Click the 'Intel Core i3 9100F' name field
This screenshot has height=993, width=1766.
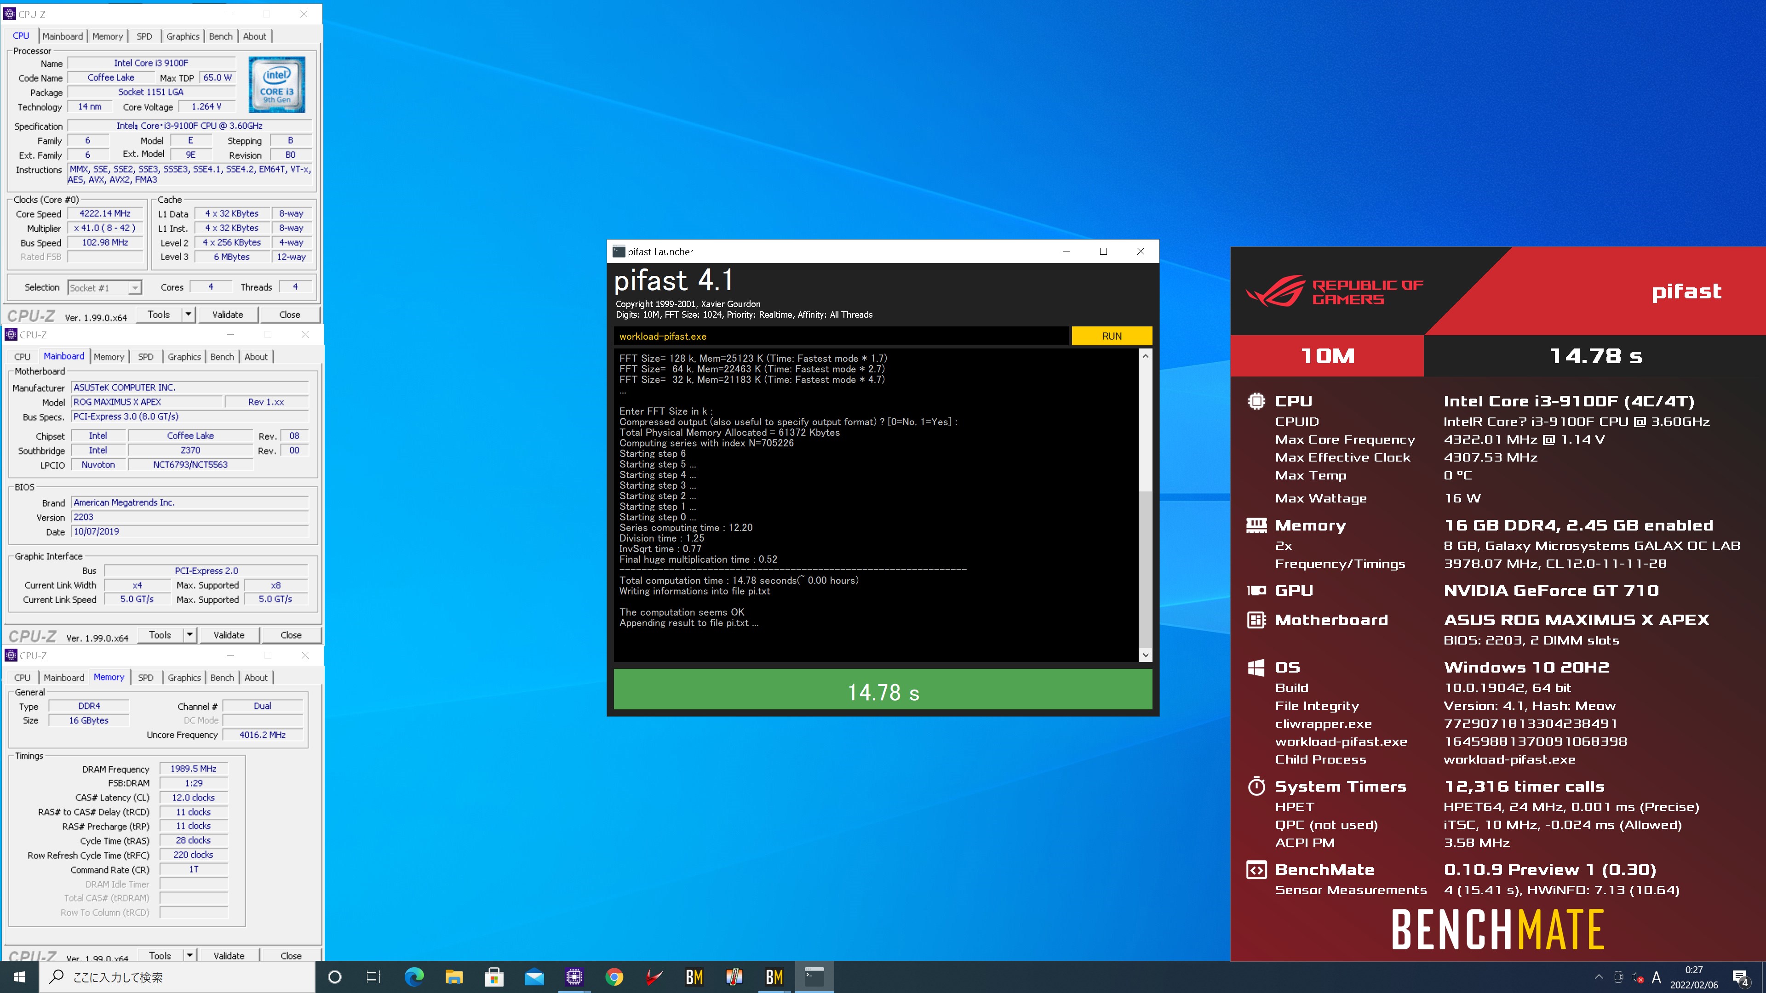point(151,63)
